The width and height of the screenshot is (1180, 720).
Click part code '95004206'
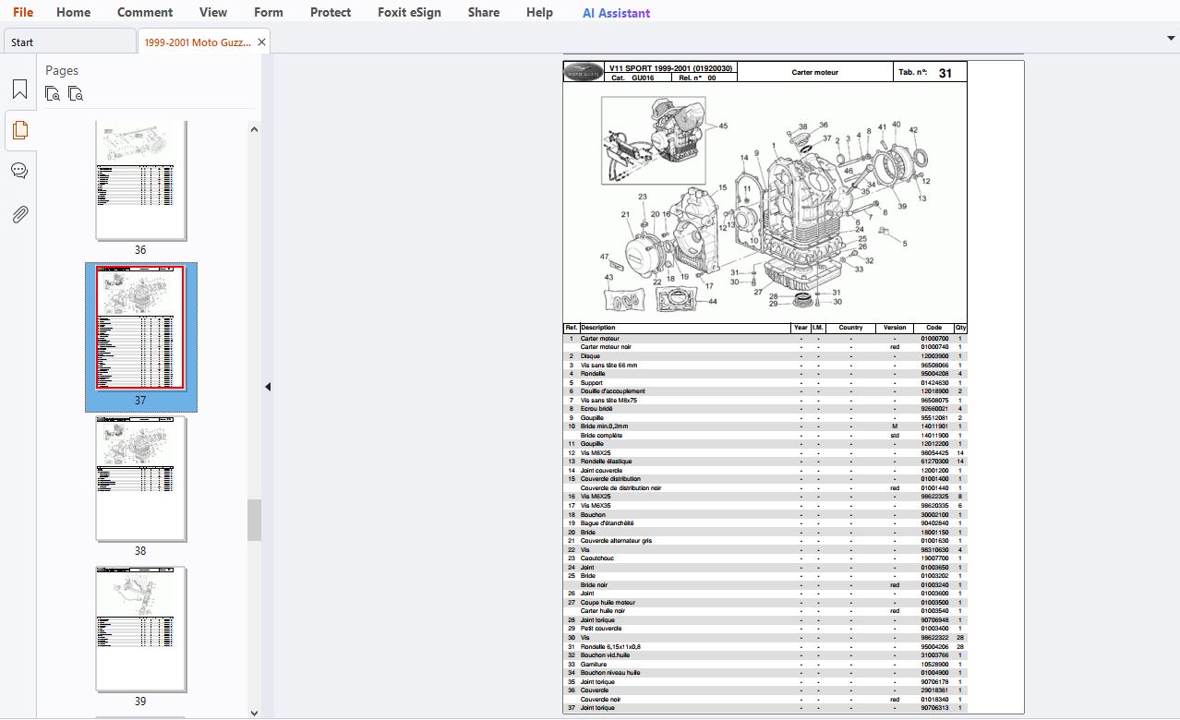coord(934,647)
